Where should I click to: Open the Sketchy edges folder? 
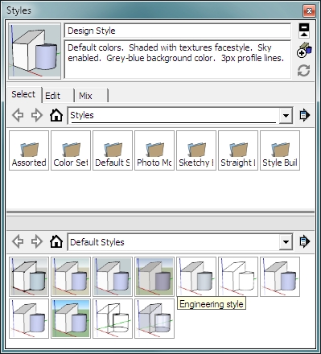196,150
